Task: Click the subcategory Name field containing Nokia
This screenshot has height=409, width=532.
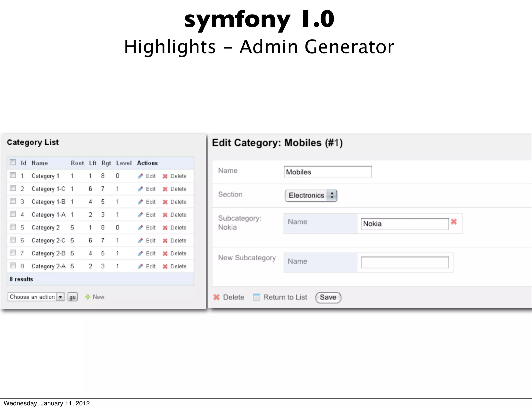Action: pos(405,224)
